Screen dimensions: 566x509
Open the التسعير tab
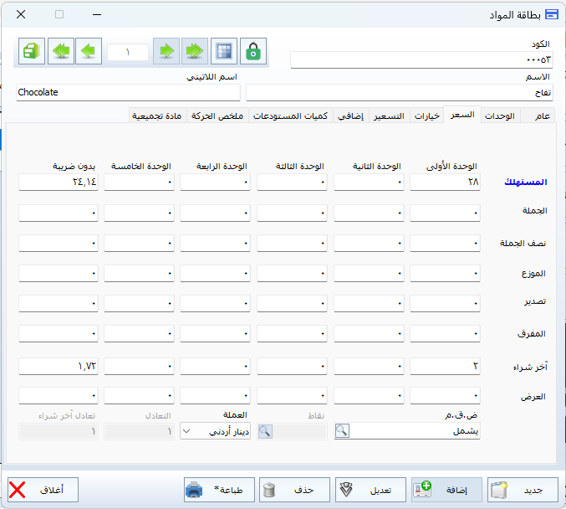[x=389, y=116]
